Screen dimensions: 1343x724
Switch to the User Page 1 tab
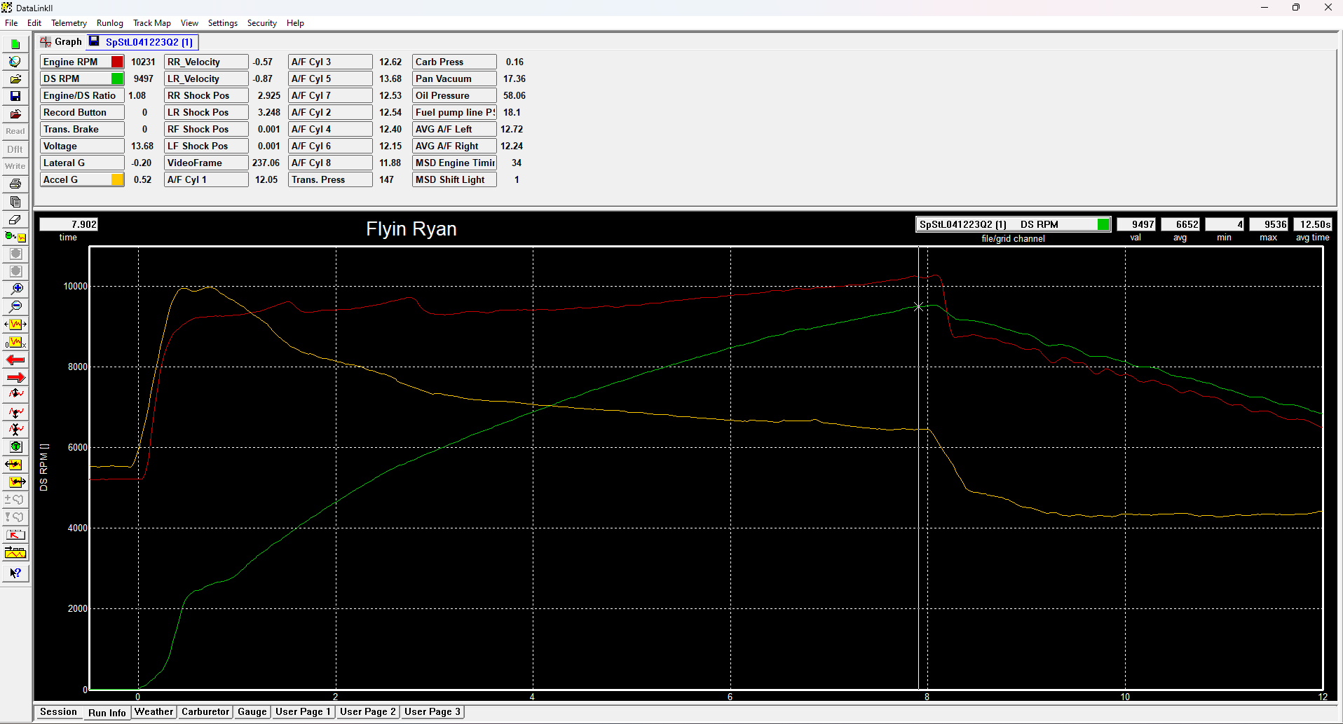point(303,712)
